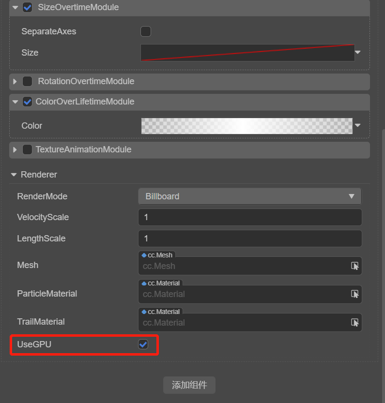This screenshot has height=403, width=385.
Task: Click the ParticleMaterial asset picker icon
Action: 355,294
